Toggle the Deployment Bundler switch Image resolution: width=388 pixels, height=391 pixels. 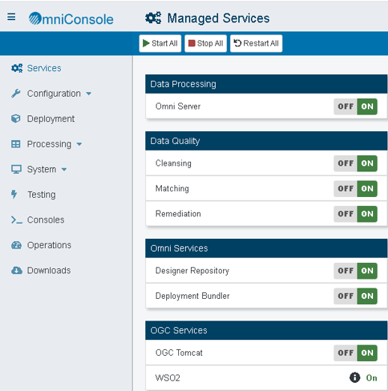[x=355, y=296]
